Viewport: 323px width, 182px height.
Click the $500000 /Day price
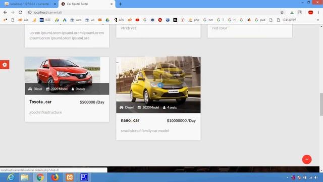coord(92,102)
